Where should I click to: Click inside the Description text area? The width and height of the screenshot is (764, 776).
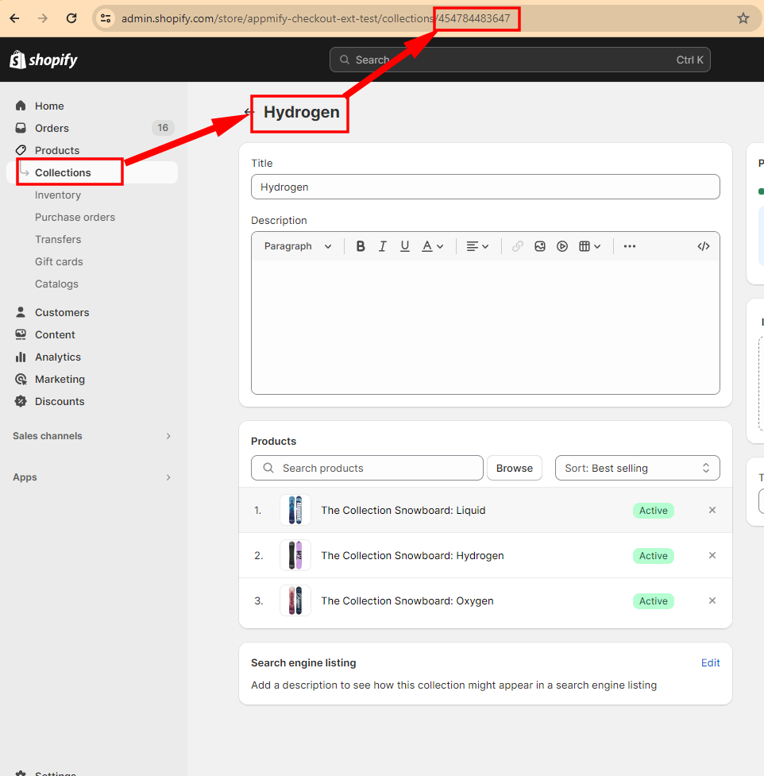click(485, 326)
